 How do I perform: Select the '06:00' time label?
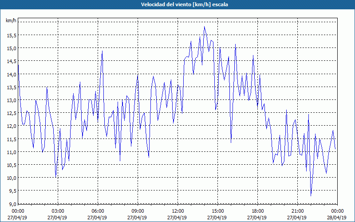pyautogui.click(x=98, y=211)
